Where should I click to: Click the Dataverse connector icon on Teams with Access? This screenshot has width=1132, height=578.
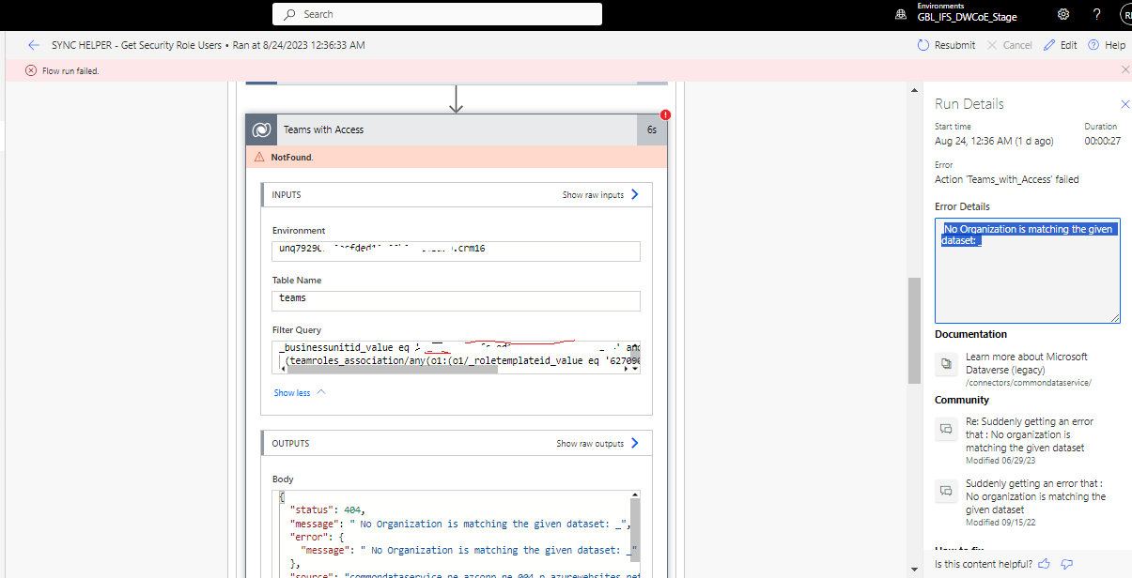[x=260, y=129]
